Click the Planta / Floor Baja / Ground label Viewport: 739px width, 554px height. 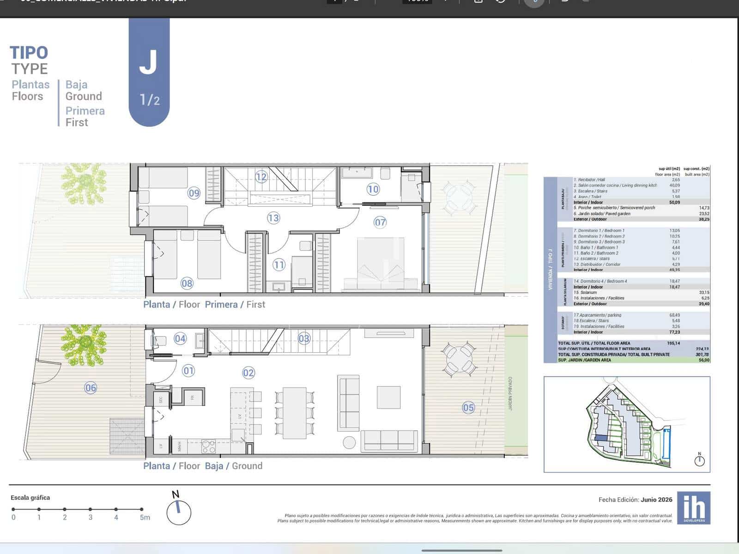click(203, 466)
